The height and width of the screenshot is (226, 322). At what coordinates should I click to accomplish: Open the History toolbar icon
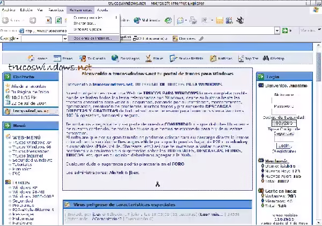tap(169, 20)
